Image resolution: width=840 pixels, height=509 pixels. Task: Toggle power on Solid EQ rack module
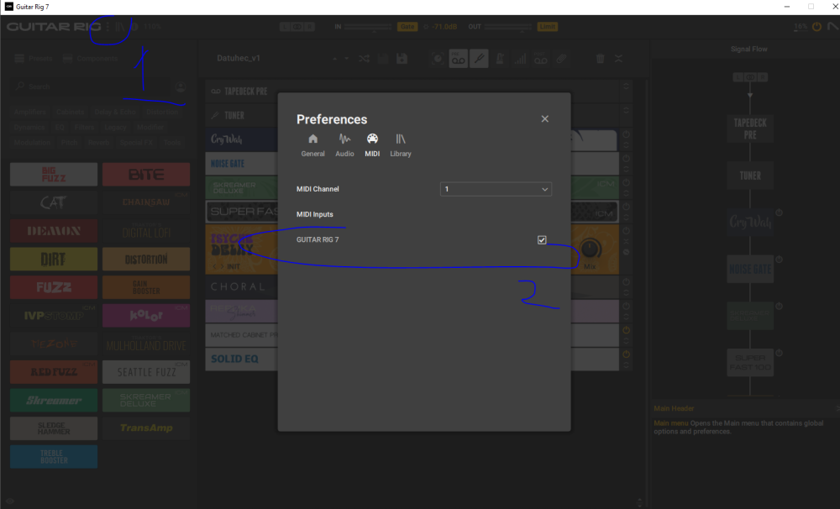(x=626, y=354)
